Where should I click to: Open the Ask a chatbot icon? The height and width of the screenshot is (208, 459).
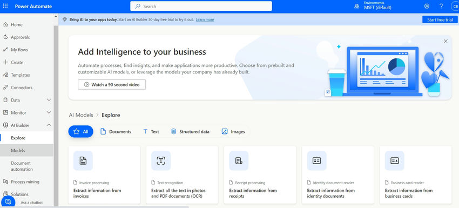[8, 202]
